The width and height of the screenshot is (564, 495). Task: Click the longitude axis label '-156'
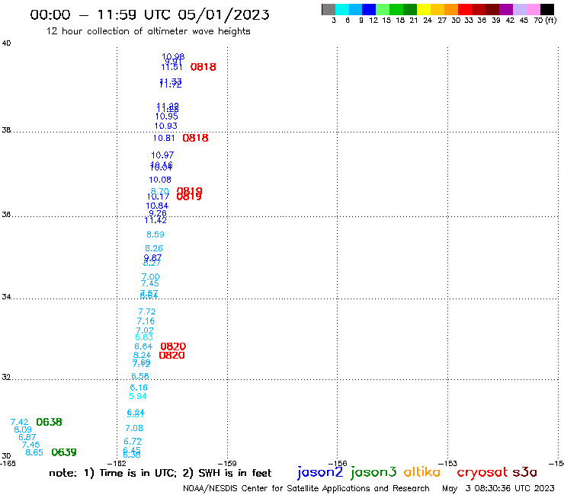(x=338, y=463)
